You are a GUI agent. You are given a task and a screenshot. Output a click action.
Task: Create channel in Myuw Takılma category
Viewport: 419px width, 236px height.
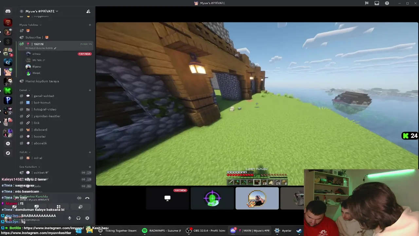[90, 25]
